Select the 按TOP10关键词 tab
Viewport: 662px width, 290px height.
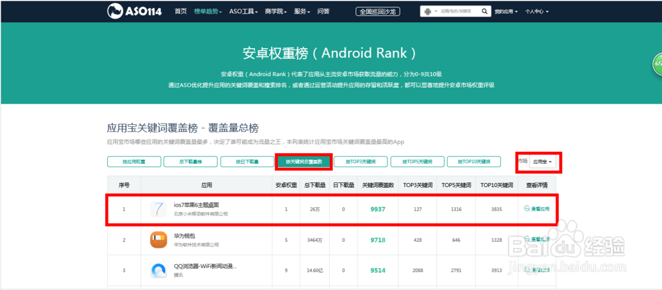click(x=474, y=161)
